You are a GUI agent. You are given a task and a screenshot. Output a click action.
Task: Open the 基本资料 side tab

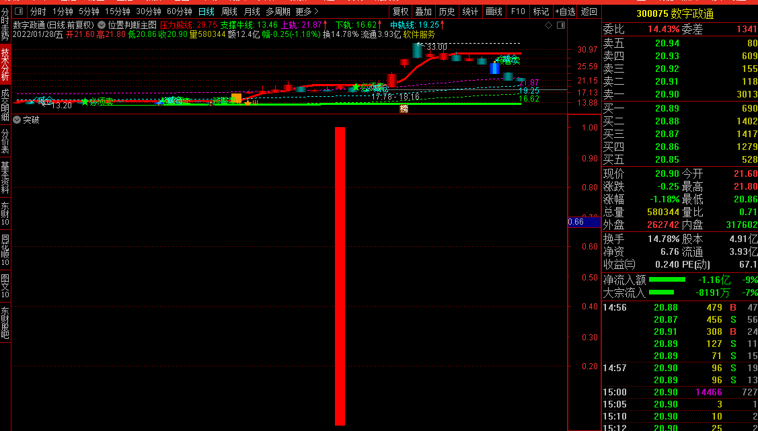(x=5, y=178)
